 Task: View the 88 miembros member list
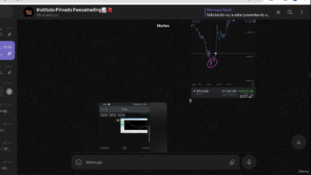[x=48, y=15]
